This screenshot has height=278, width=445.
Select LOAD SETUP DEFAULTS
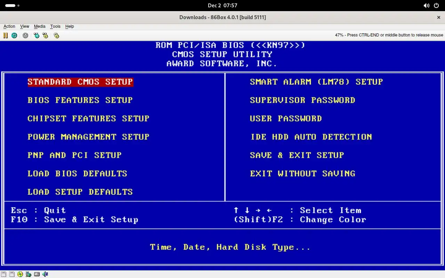(x=80, y=192)
